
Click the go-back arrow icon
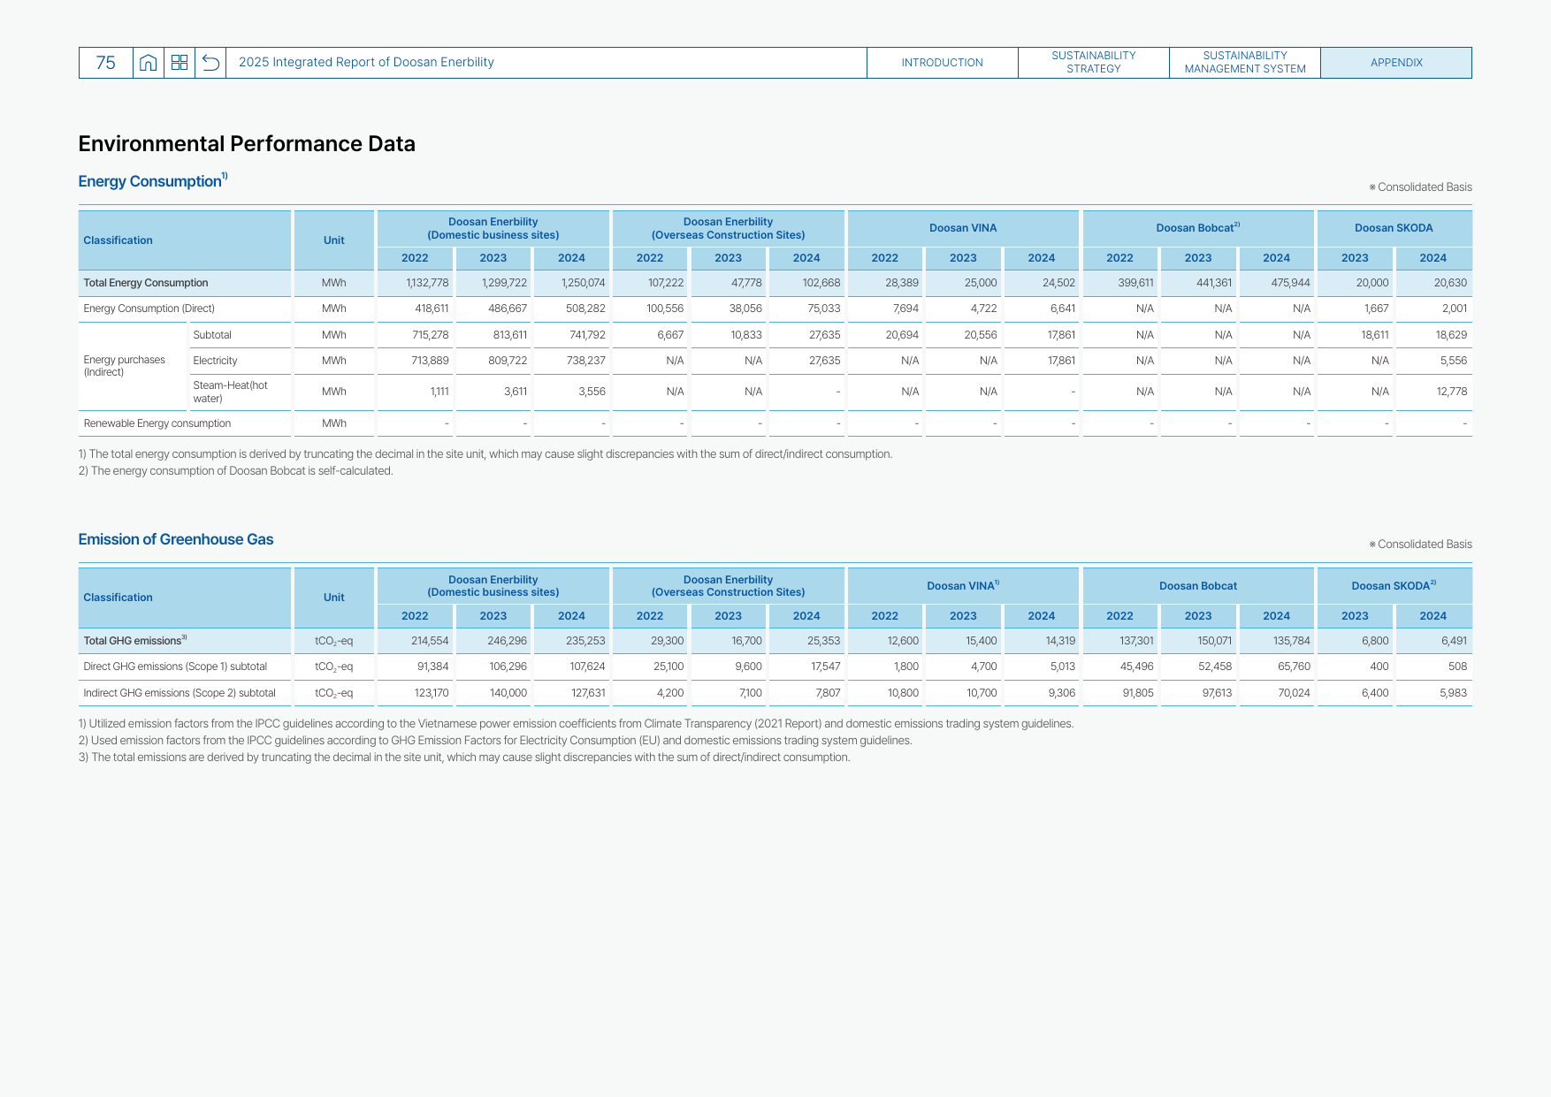pos(210,63)
